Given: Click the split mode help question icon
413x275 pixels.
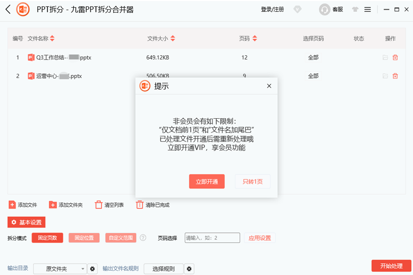Looking at the screenshot, I should pyautogui.click(x=143, y=238).
